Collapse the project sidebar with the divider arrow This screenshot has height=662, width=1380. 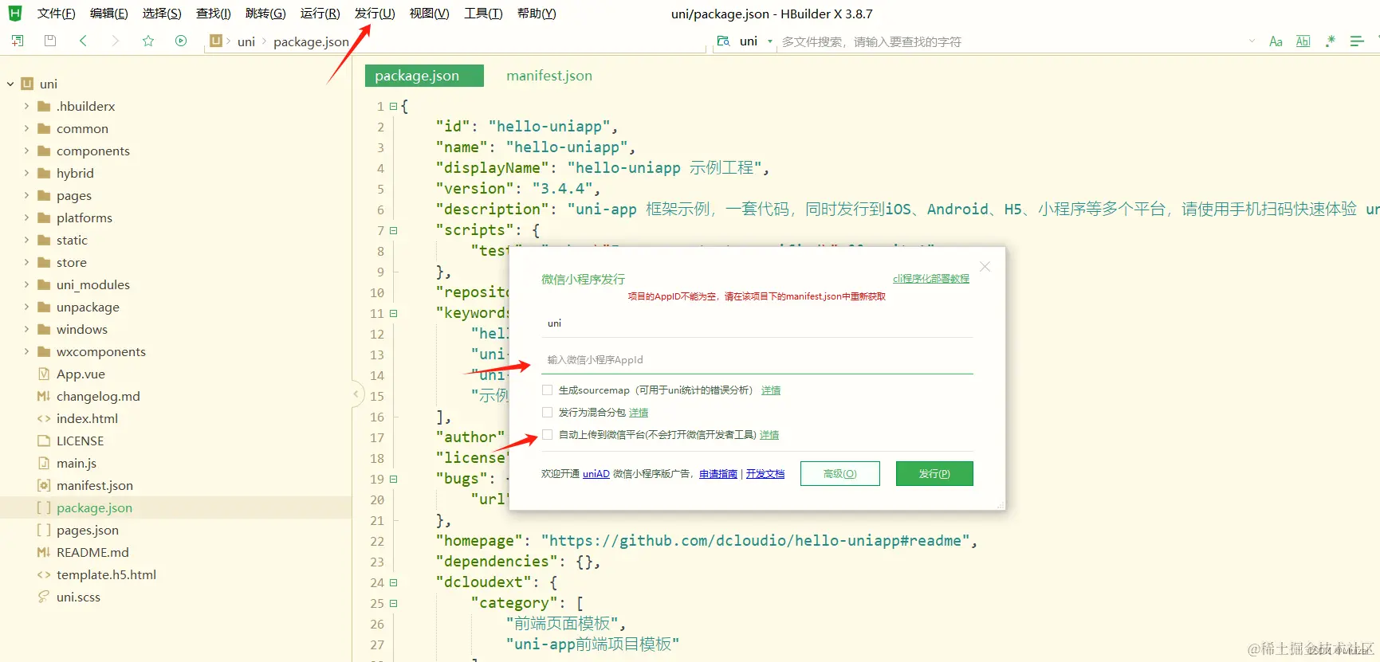tap(356, 394)
